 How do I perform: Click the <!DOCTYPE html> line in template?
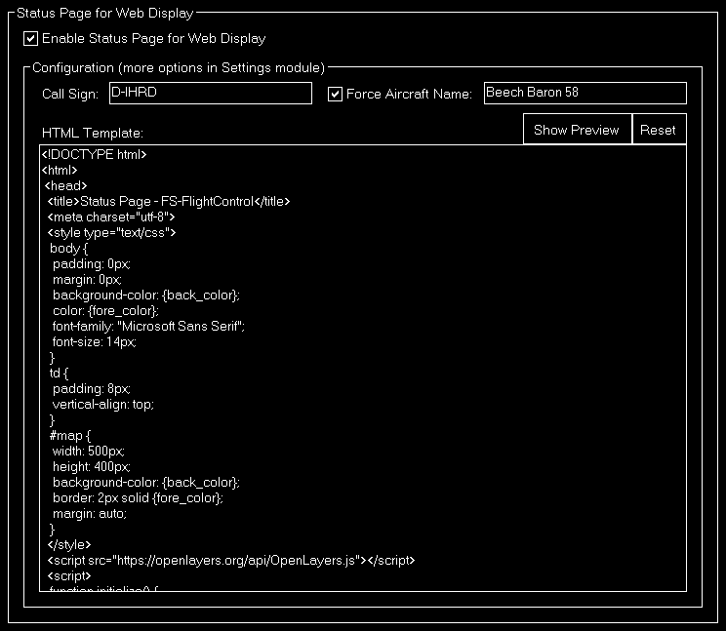tap(94, 154)
